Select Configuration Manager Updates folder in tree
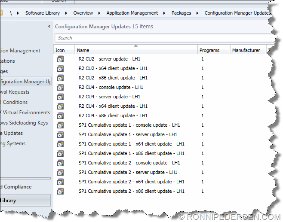This screenshot has width=283, height=222. click(x=26, y=82)
